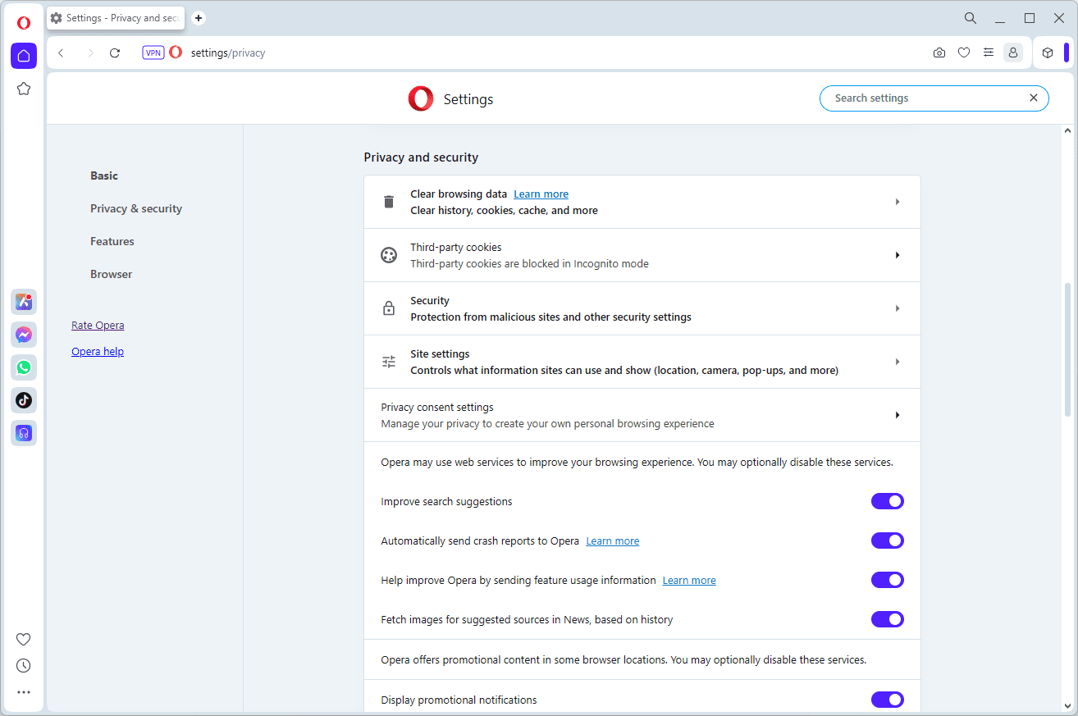Open the VPN badge in address bar
Image resolution: width=1078 pixels, height=716 pixels.
tap(153, 52)
